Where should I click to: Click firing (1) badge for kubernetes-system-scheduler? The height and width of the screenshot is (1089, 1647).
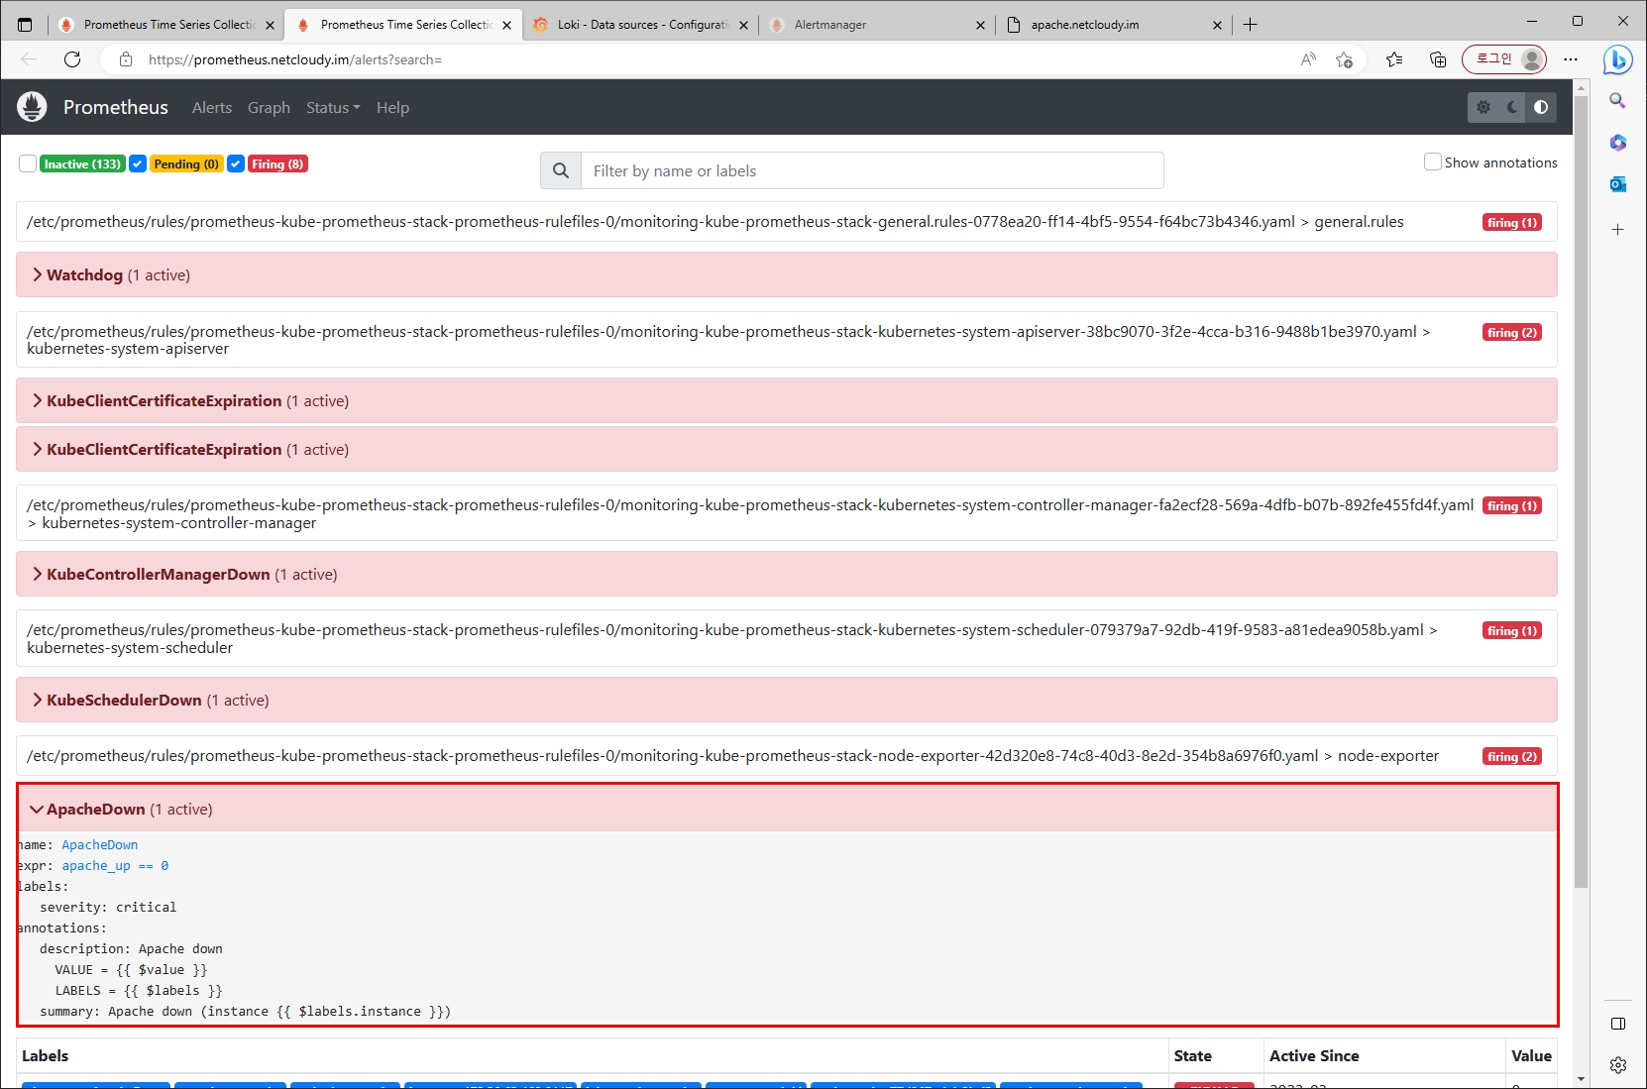pos(1512,630)
